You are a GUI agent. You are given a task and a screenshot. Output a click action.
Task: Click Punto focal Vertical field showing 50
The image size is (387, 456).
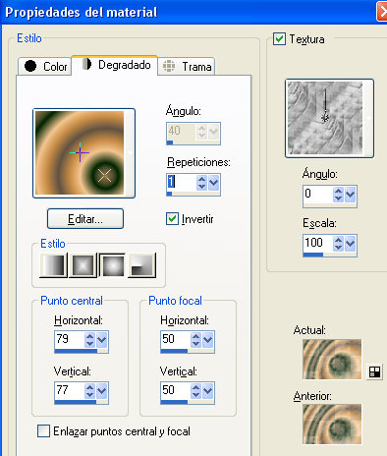tap(175, 391)
